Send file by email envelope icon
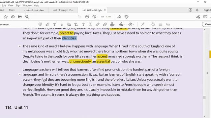Viewport: 211px width, 118px height. pos(205,17)
